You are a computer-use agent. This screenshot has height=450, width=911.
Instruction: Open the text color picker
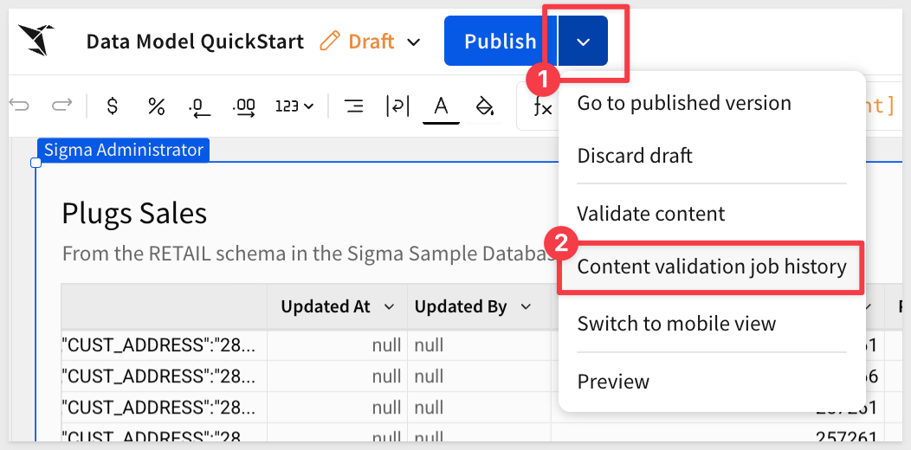coord(441,106)
